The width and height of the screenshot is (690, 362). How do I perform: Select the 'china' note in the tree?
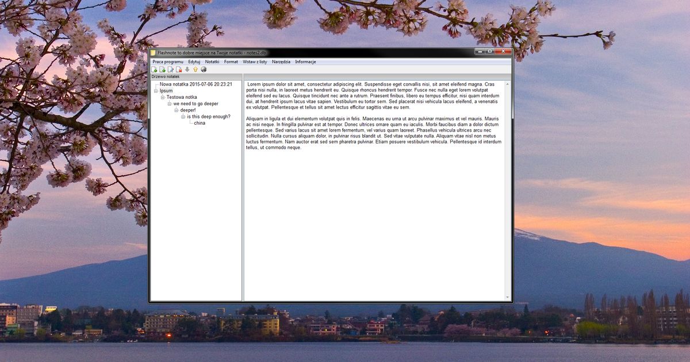click(200, 123)
